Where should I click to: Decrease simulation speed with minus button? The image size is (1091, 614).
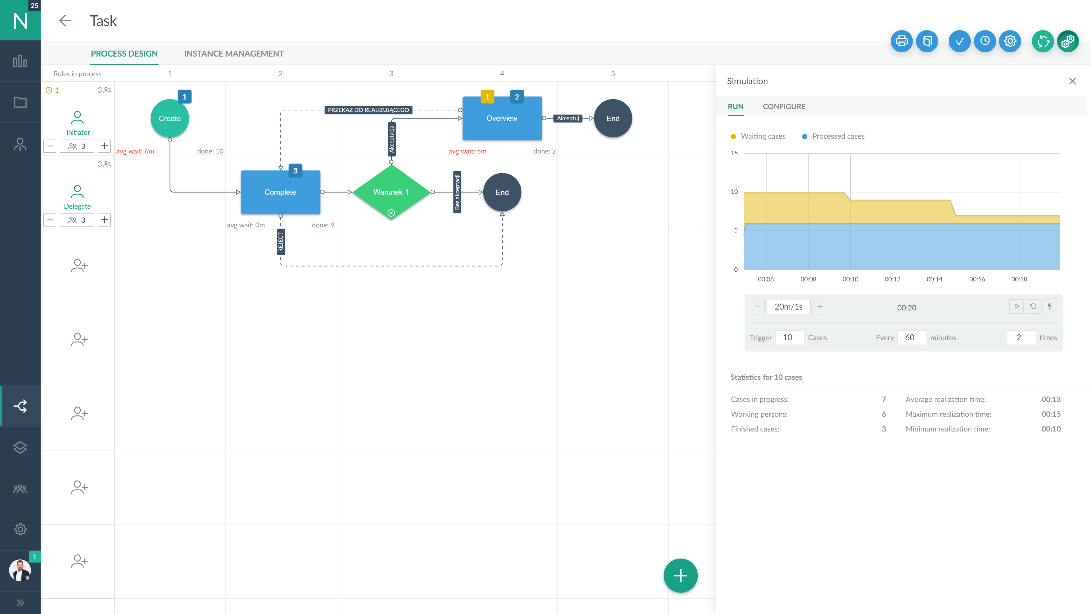click(757, 307)
